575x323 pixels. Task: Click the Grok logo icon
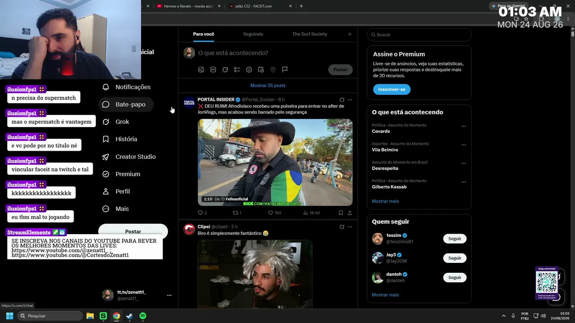[106, 122]
